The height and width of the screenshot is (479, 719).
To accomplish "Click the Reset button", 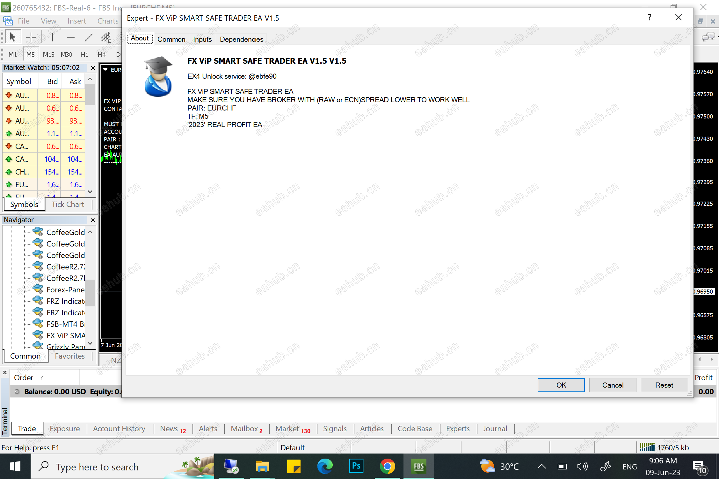I will pyautogui.click(x=664, y=385).
